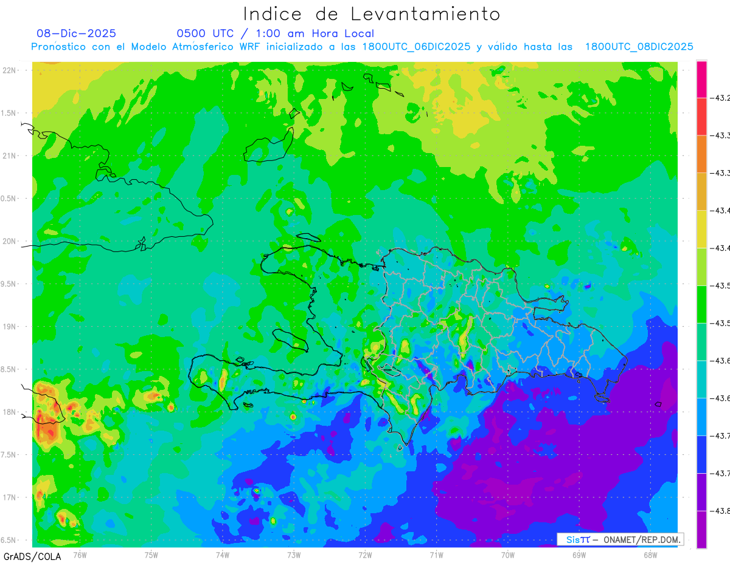
Task: Pick the lime yellow-green swatch in color scale
Action: (701, 267)
